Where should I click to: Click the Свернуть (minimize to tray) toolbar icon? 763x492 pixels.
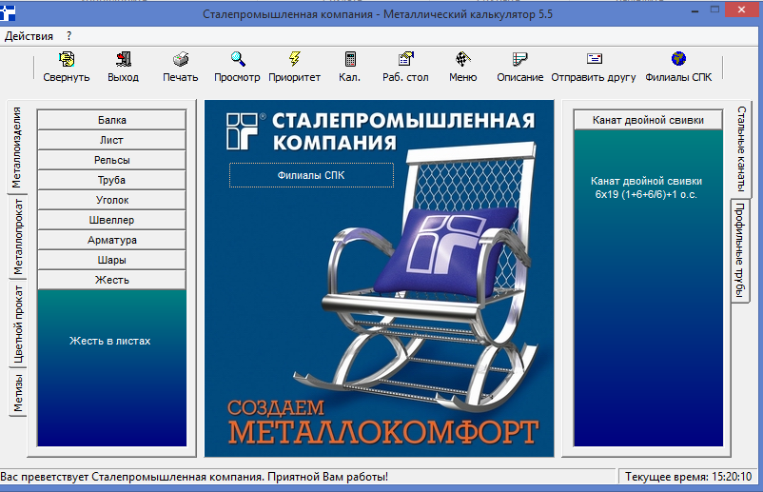[67, 59]
